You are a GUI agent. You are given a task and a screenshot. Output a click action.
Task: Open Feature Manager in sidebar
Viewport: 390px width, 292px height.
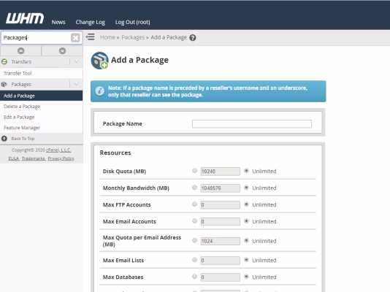(x=22, y=128)
